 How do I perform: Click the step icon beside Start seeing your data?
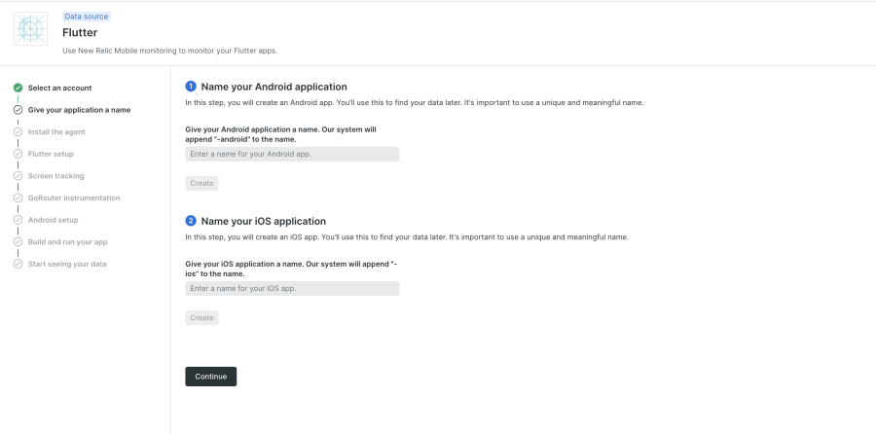point(18,264)
